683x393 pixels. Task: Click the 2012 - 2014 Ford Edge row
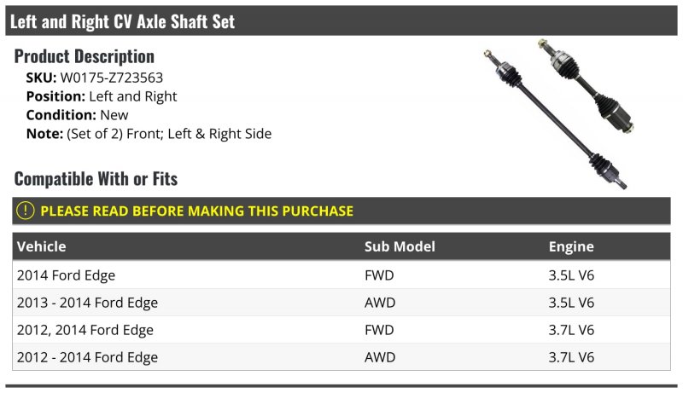(341, 357)
